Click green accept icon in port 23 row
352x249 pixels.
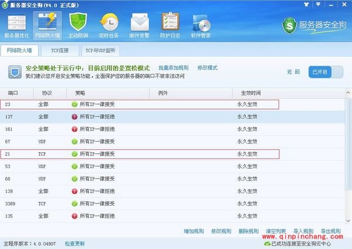coord(75,104)
